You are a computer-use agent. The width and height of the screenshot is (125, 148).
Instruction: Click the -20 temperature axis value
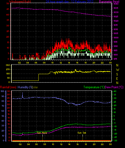pos(115,134)
